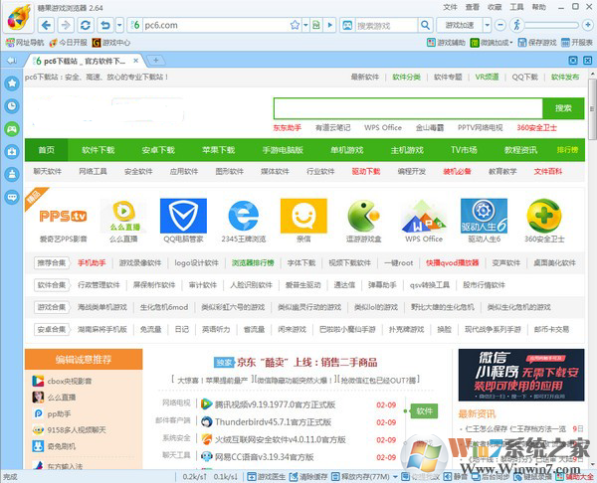
Task: Click the blue go arrow in address bar
Action: 330,26
